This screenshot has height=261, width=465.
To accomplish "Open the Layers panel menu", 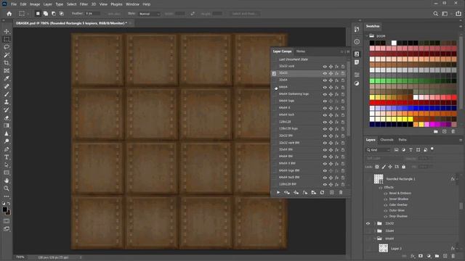I will coord(461,140).
